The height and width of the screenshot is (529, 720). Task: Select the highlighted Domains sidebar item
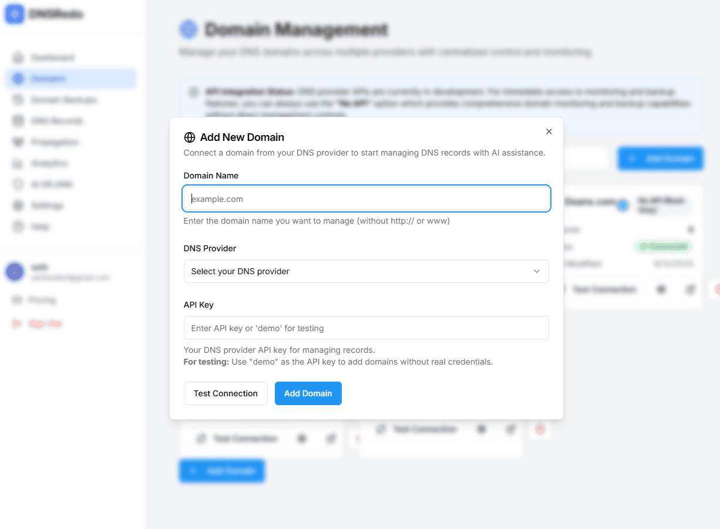pos(70,79)
